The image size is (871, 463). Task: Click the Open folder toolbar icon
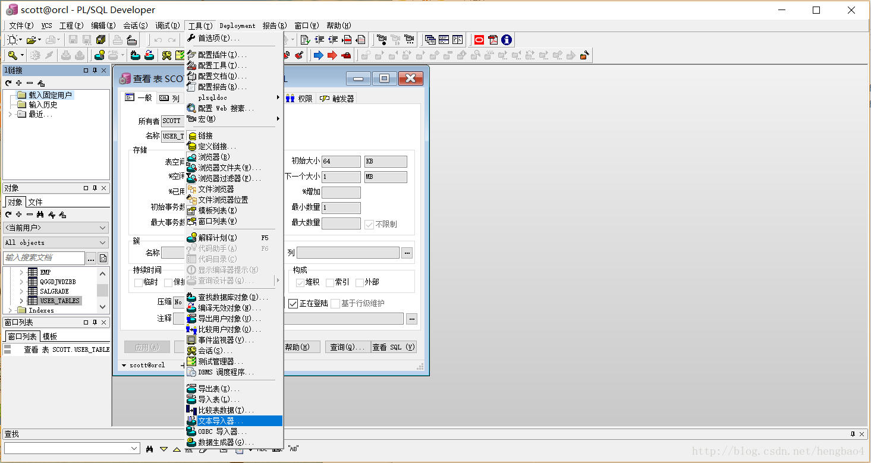[32, 40]
